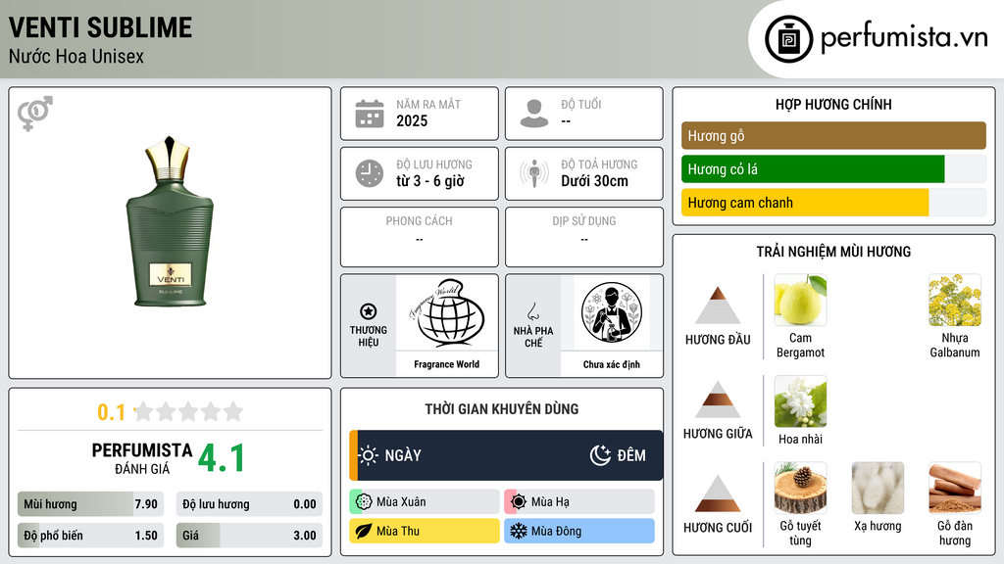Image resolution: width=1004 pixels, height=564 pixels.
Task: Click the nose icon above Nhà pha chế
Action: 532,311
